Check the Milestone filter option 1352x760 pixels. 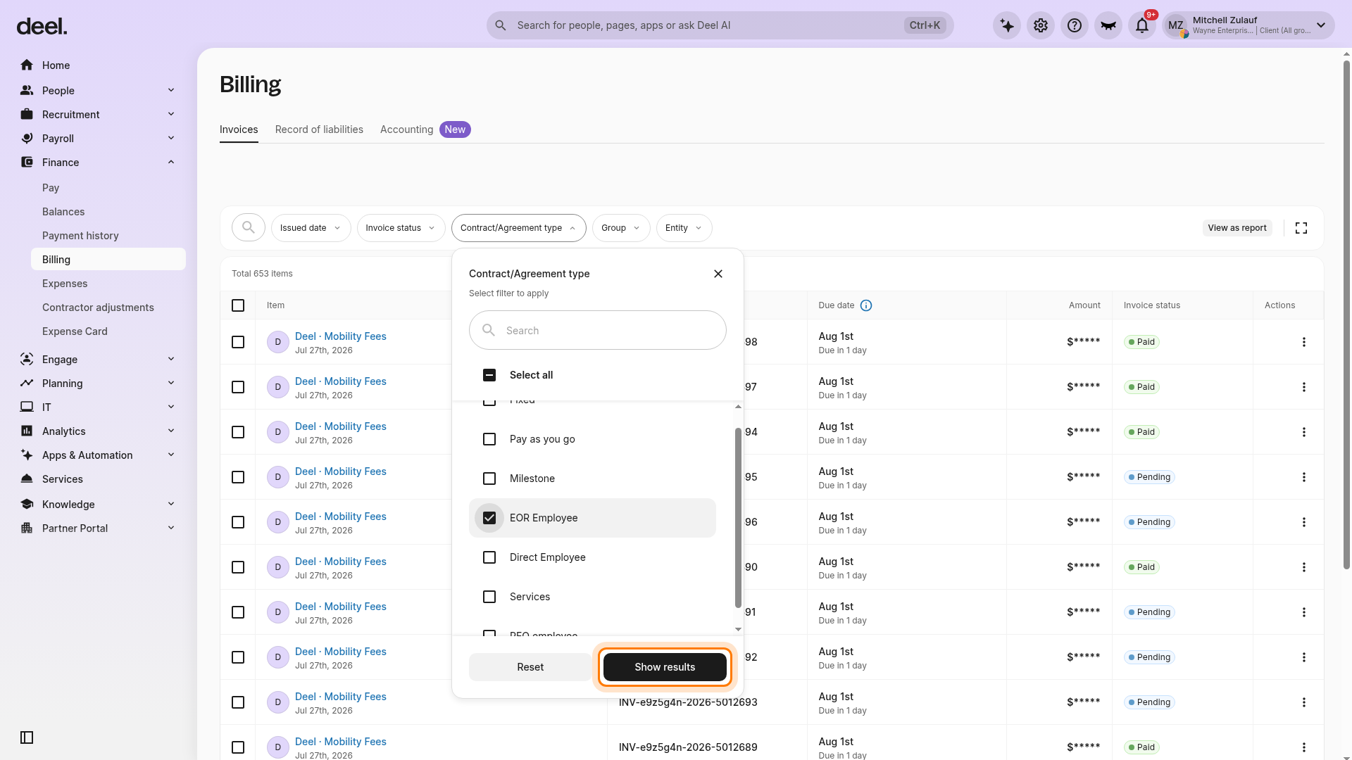(489, 479)
